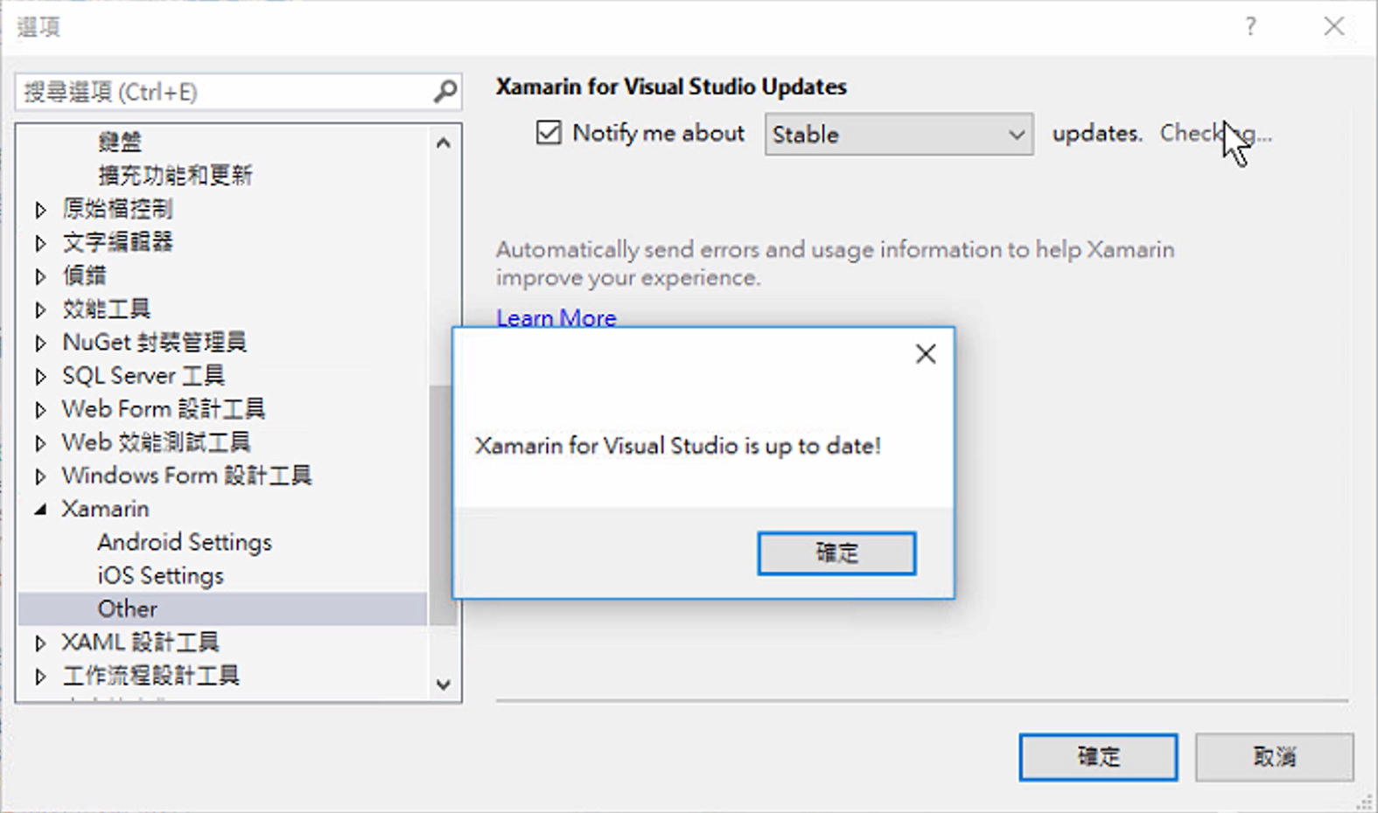This screenshot has width=1378, height=813.
Task: Expand the Windows Form 設計工具 node
Action: point(40,476)
